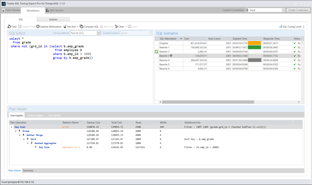Collapse the Gather Merge plan node
This screenshot has height=185, width=312.
(x=20, y=135)
